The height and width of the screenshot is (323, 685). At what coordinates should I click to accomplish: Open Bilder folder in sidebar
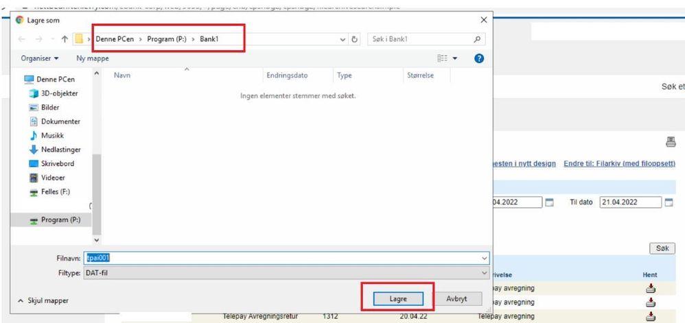[44, 108]
